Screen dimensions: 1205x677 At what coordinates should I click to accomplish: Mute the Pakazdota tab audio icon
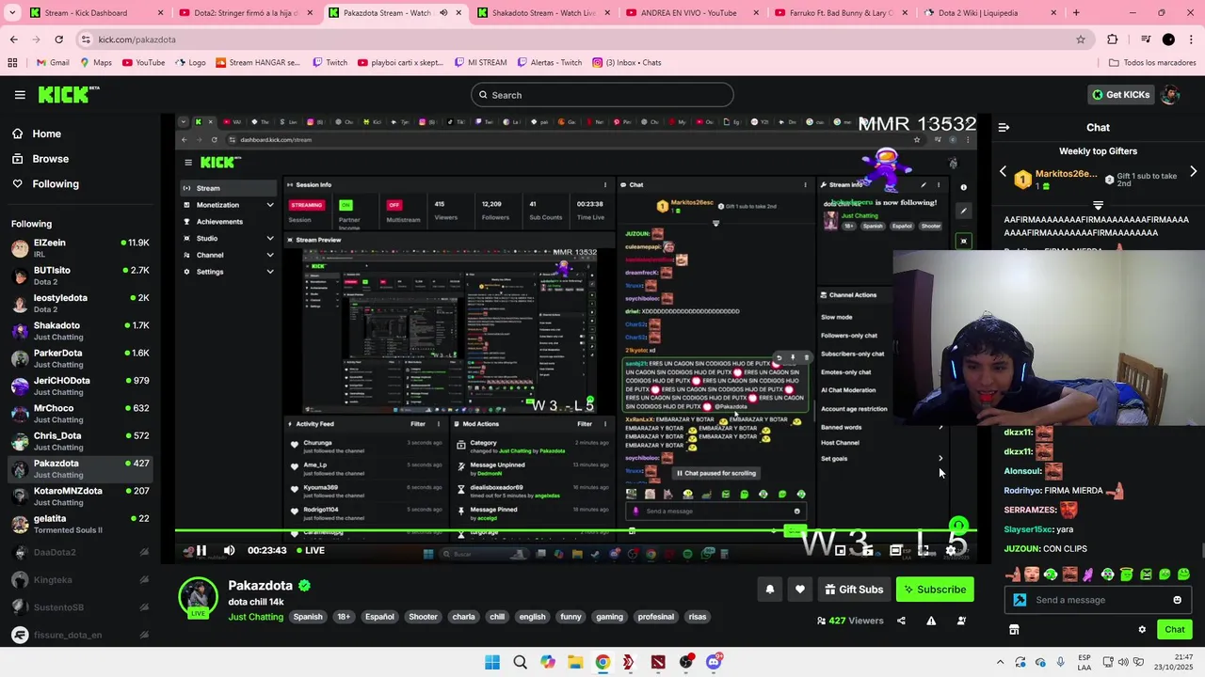(443, 13)
